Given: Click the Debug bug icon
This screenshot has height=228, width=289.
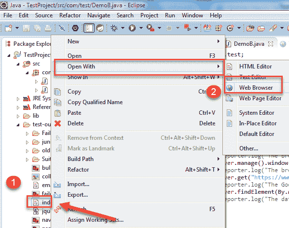Looking at the screenshot, I should tap(114, 28).
